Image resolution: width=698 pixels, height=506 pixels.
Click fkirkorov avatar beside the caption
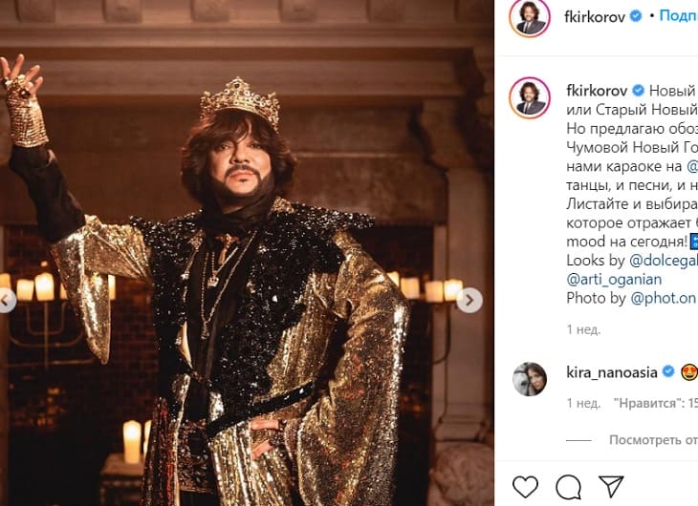tap(530, 97)
